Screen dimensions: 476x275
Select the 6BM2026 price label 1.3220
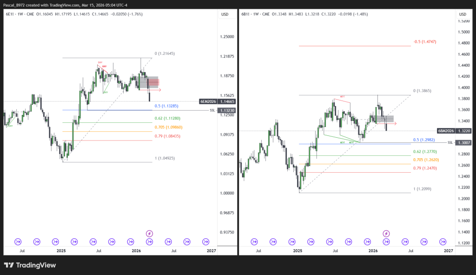(x=455, y=131)
